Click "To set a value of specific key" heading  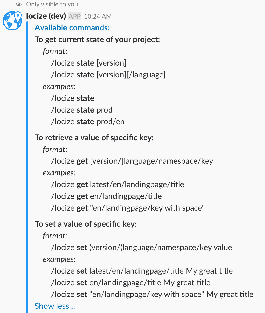tap(86, 224)
